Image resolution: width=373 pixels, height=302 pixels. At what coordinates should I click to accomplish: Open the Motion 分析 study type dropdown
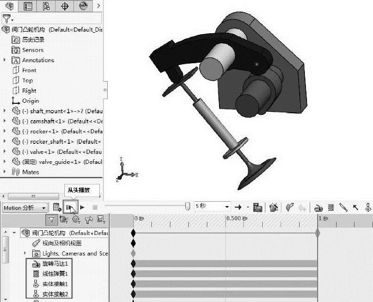click(x=25, y=208)
